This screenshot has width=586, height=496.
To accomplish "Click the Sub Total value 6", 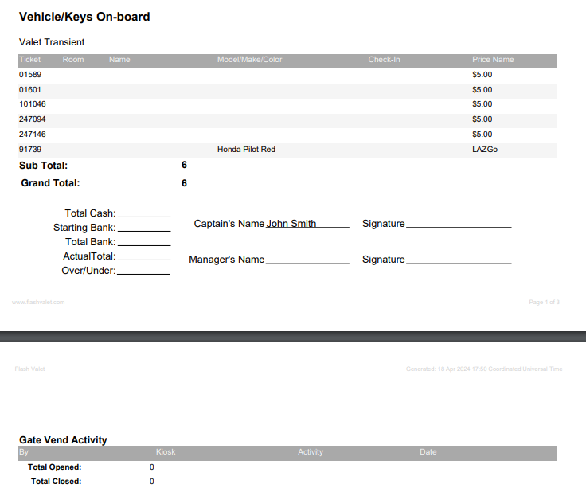I will [184, 165].
